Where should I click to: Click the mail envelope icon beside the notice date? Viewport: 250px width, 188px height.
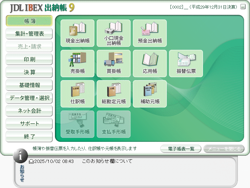click(x=31, y=162)
